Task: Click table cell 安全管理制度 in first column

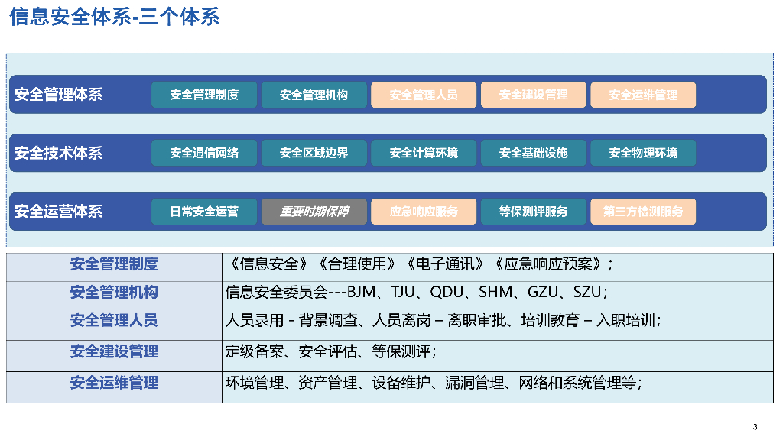Action: click(x=115, y=267)
